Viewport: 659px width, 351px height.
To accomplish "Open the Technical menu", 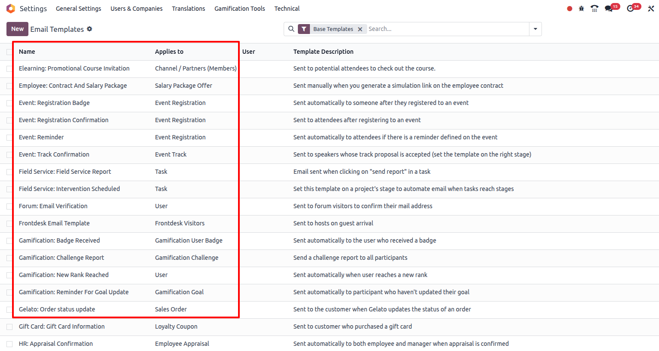I will (x=287, y=9).
